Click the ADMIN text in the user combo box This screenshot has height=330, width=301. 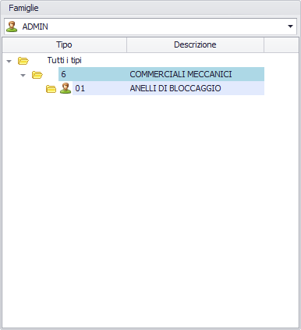35,27
